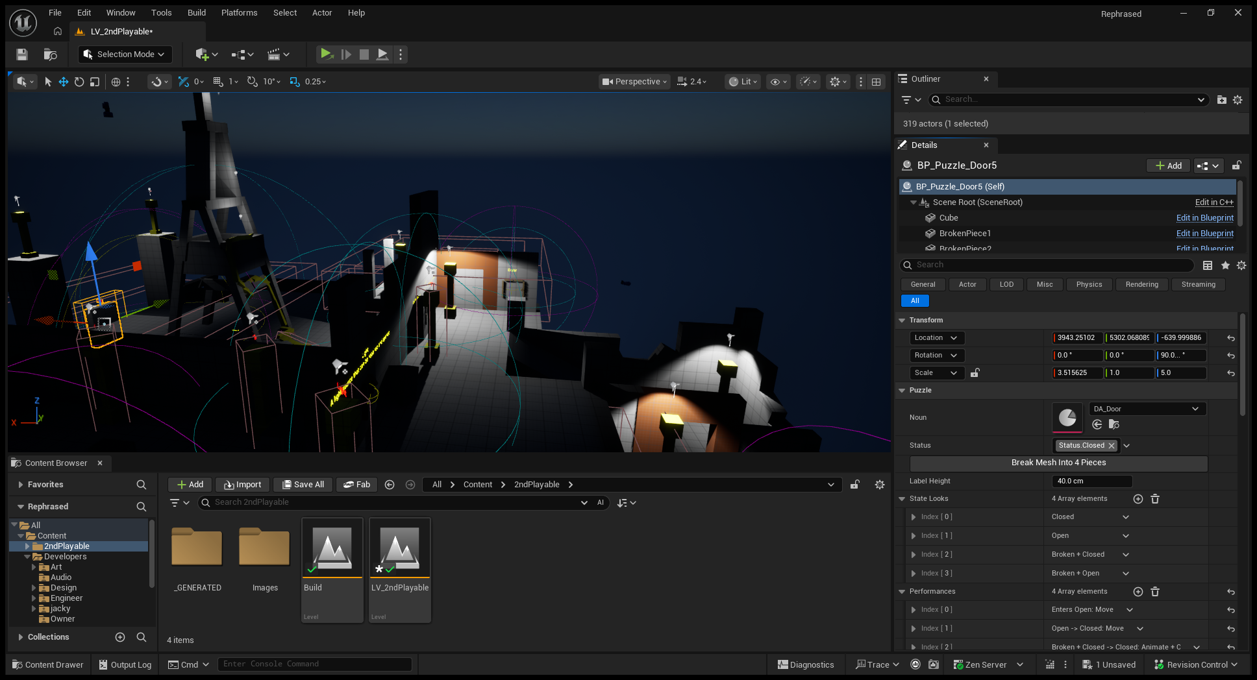Open the Perspective view mode dropdown
The width and height of the screenshot is (1257, 680).
(635, 82)
